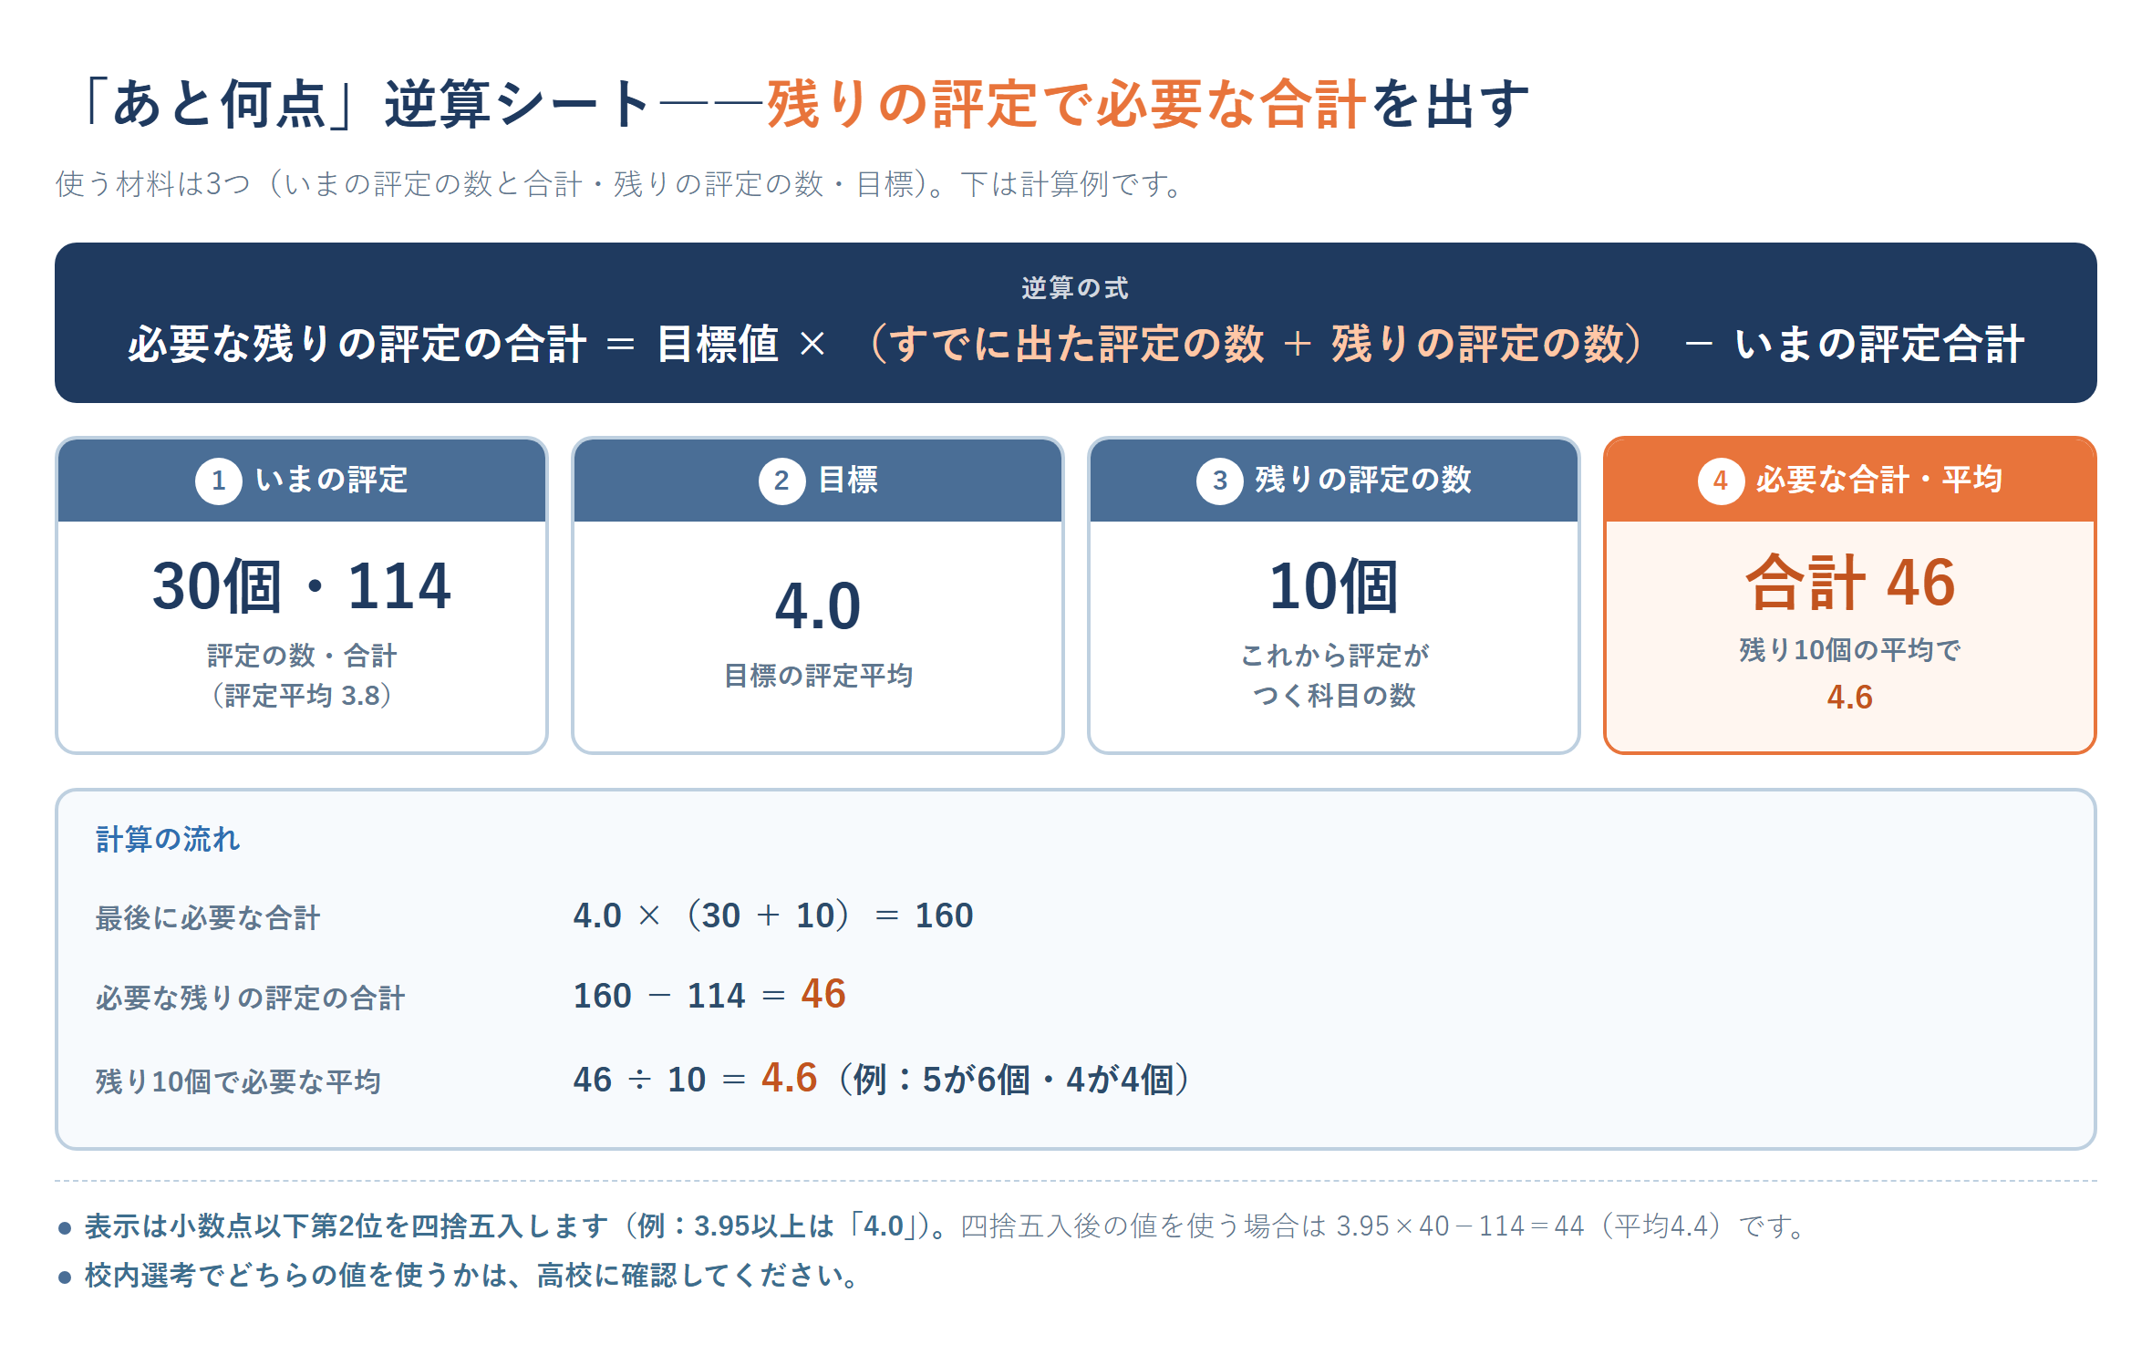Click the number 1 circle badge
The height and width of the screenshot is (1355, 2152).
(218, 481)
